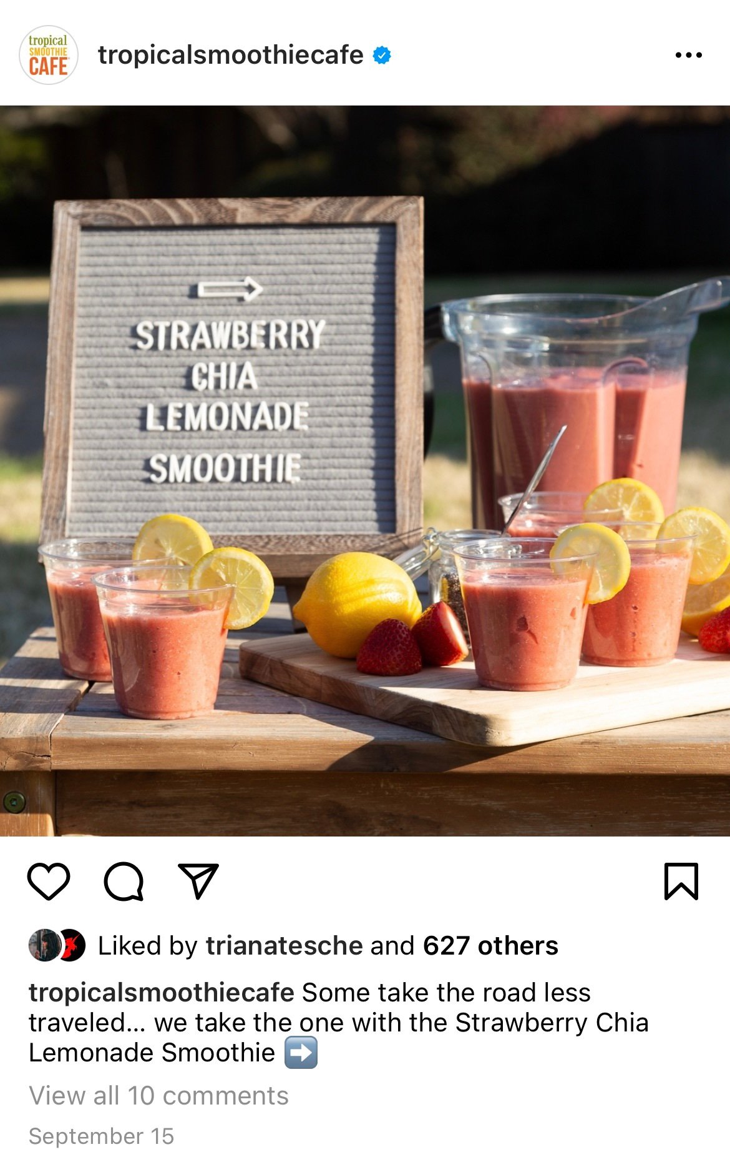This screenshot has width=730, height=1172.
Task: Tap the liker avatars beside Liked by
Action: click(57, 945)
